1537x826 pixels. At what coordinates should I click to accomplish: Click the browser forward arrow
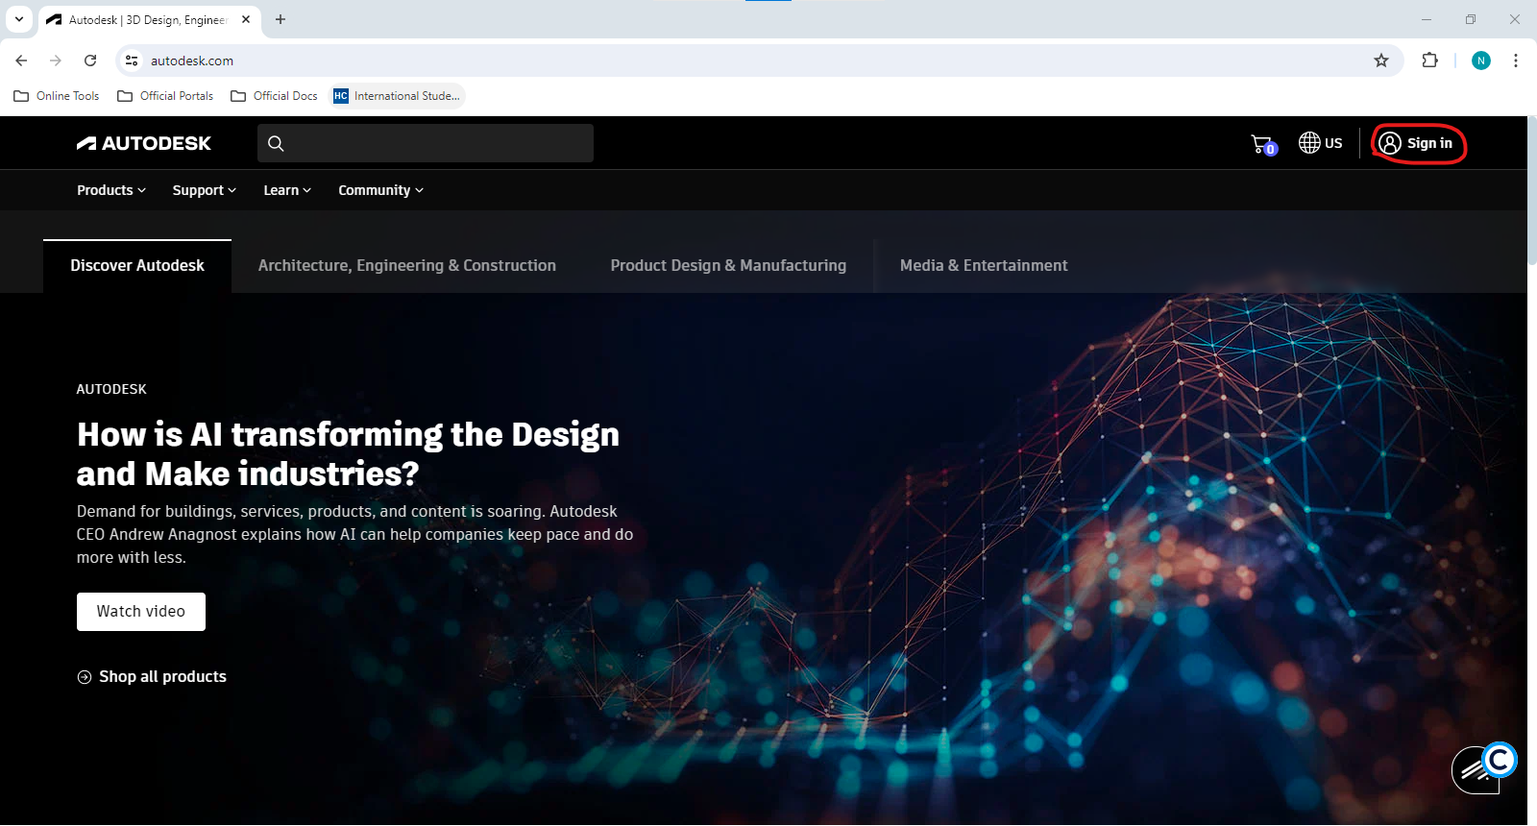(x=56, y=61)
